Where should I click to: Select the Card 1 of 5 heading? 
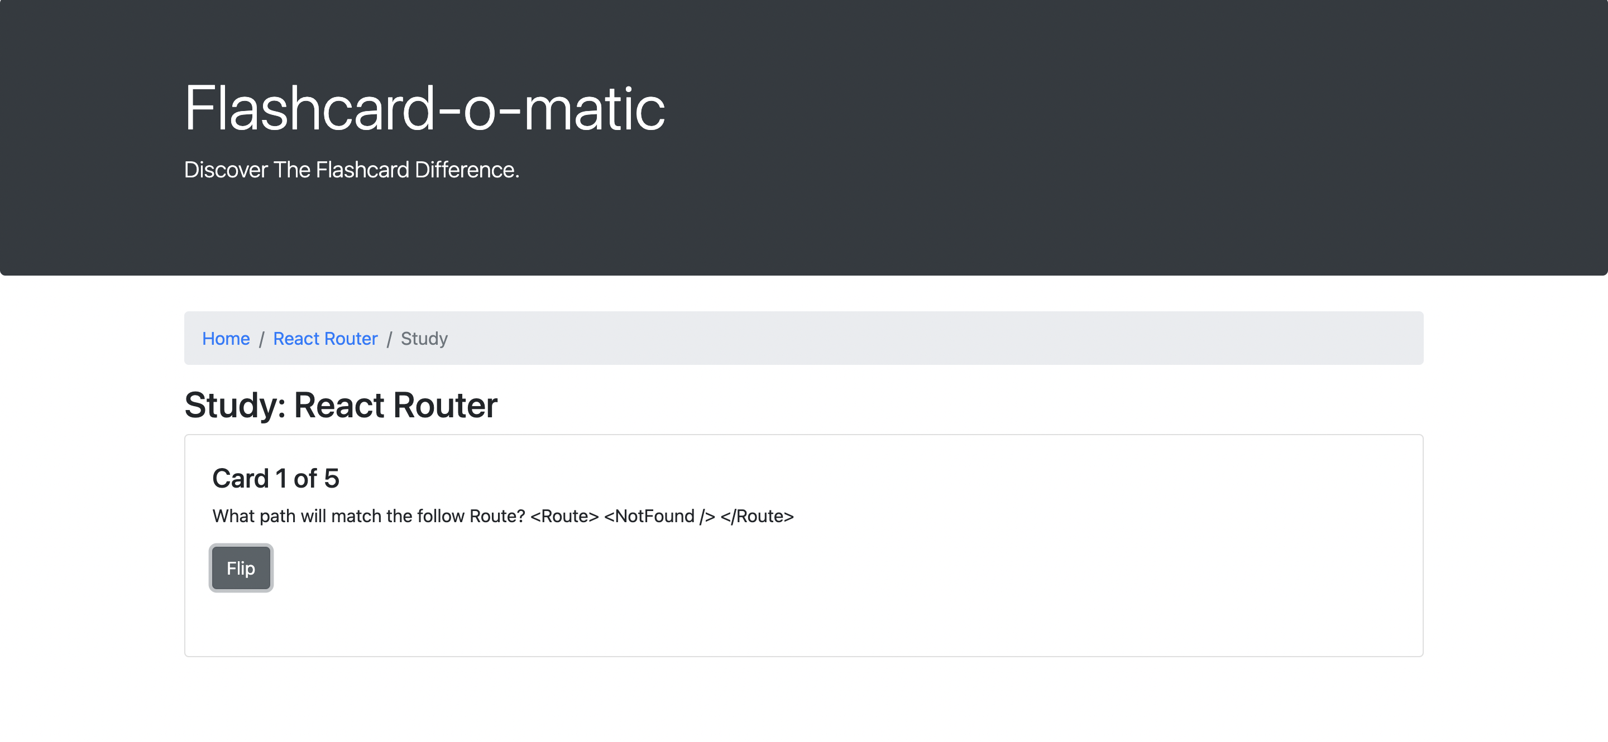pos(275,478)
